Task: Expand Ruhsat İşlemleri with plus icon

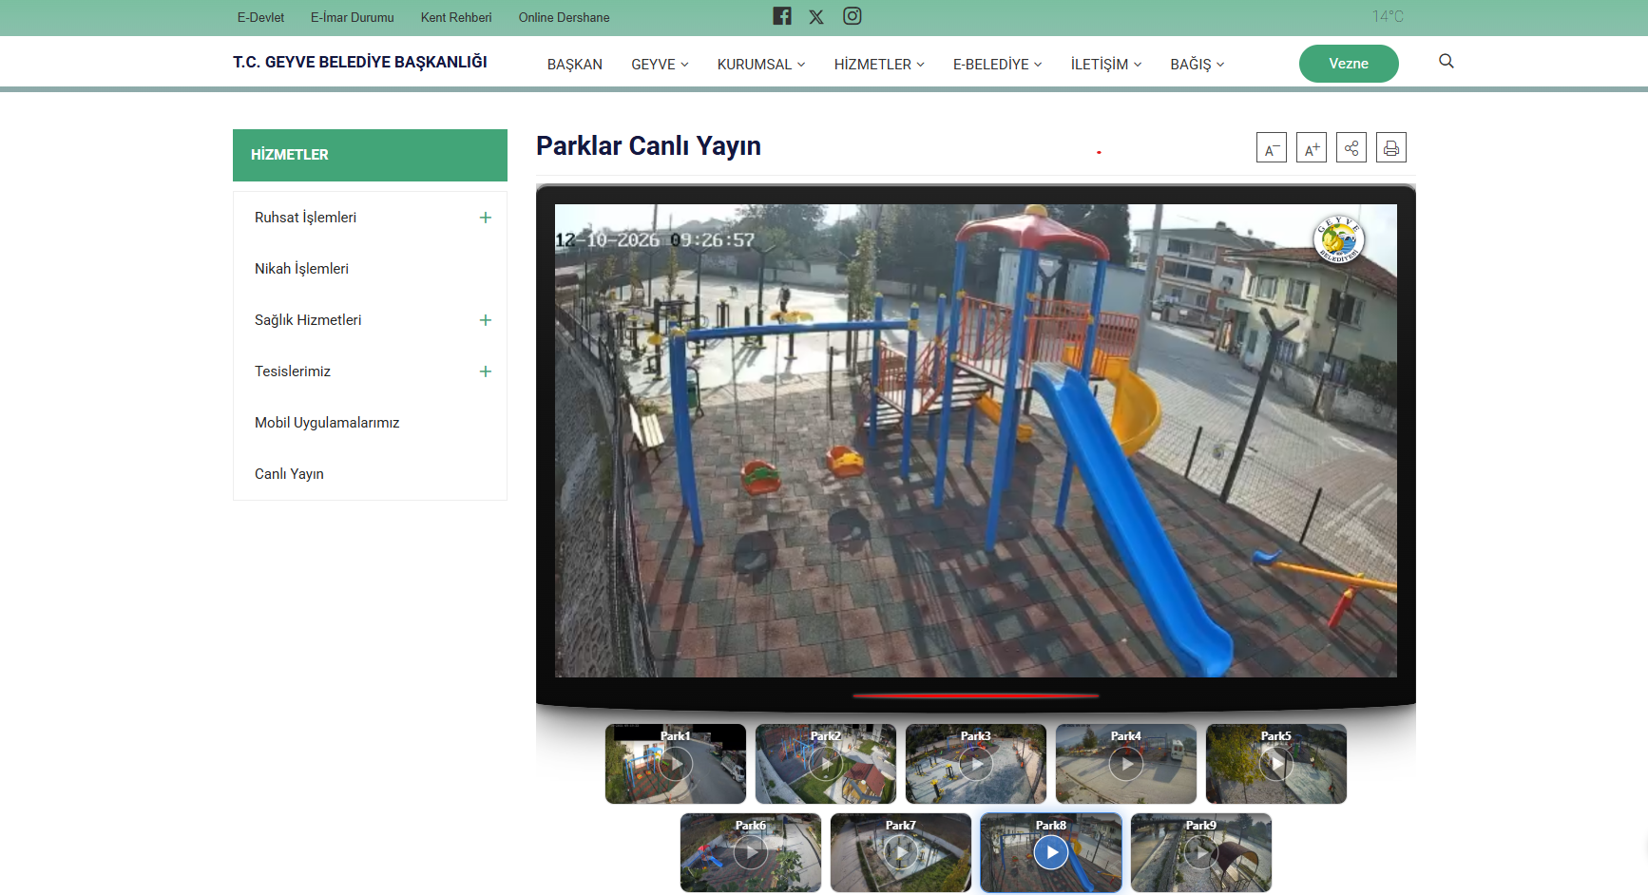Action: tap(486, 218)
